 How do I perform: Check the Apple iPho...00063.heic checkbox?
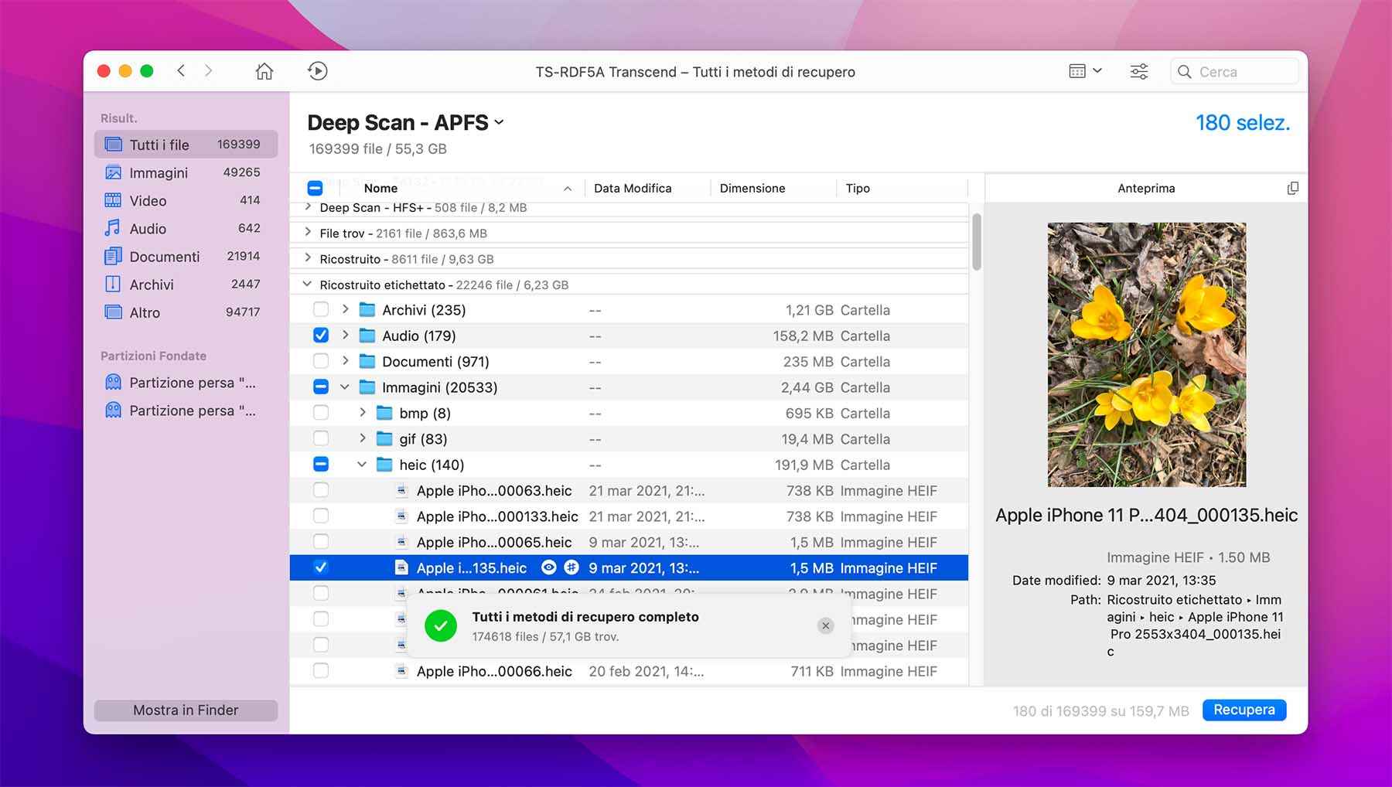(x=321, y=490)
